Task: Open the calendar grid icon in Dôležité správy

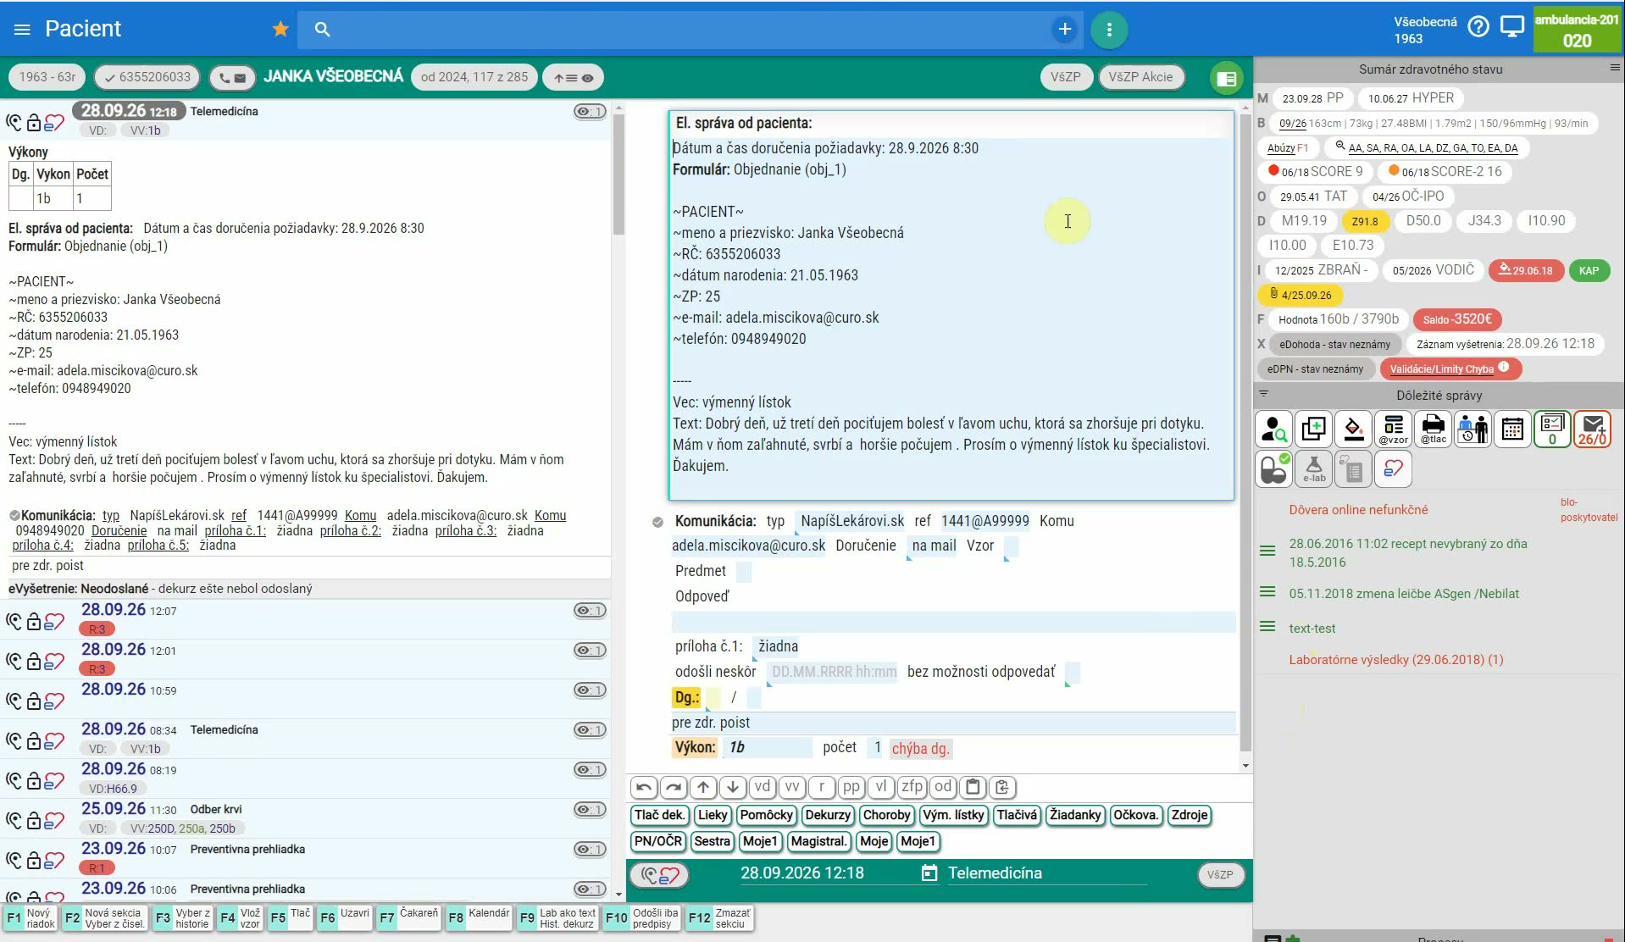Action: (x=1513, y=429)
